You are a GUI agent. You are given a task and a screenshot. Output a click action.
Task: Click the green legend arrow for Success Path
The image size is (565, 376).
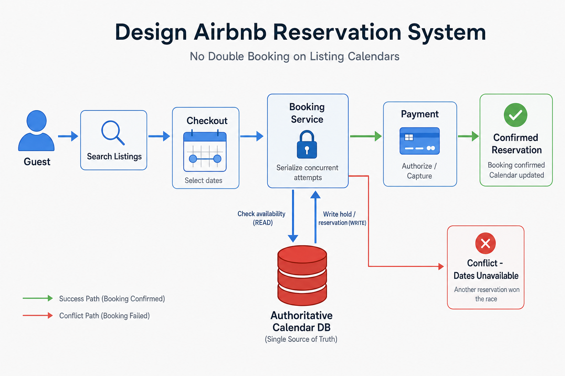pos(38,298)
